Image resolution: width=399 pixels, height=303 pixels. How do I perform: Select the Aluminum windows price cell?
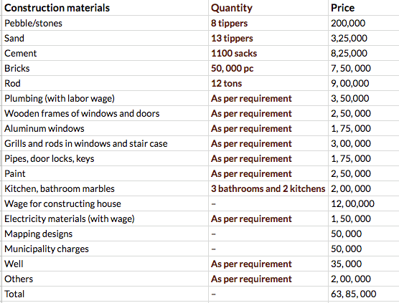coord(364,128)
